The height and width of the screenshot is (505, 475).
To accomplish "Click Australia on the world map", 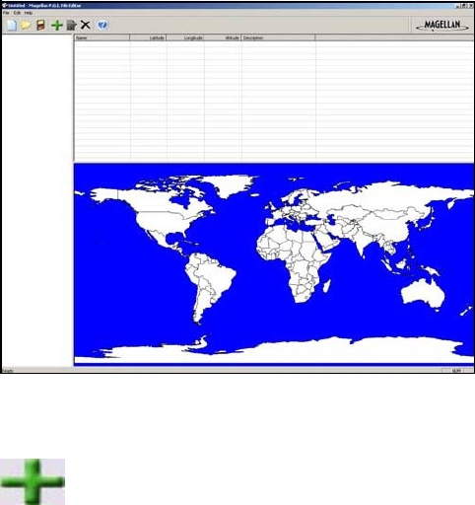I will coord(424,293).
